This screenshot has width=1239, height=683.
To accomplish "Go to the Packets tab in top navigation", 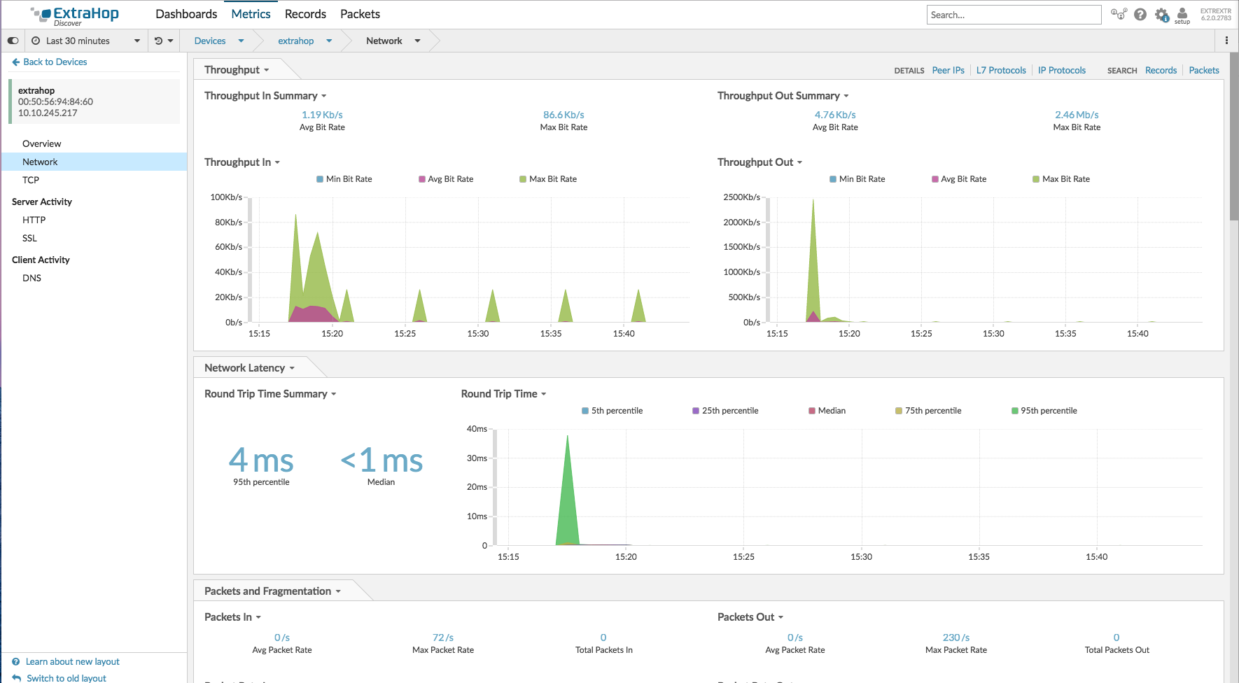I will [360, 14].
